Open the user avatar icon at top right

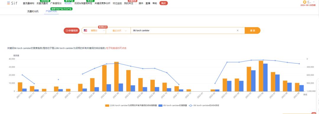pos(305,2)
